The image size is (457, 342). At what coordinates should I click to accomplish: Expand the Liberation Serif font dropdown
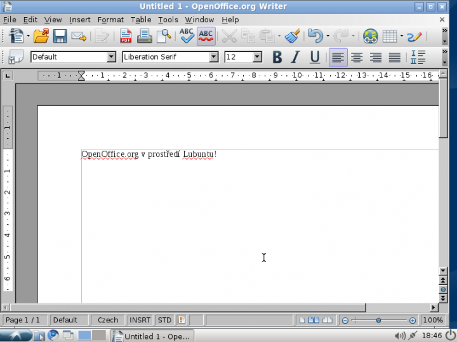pos(214,57)
